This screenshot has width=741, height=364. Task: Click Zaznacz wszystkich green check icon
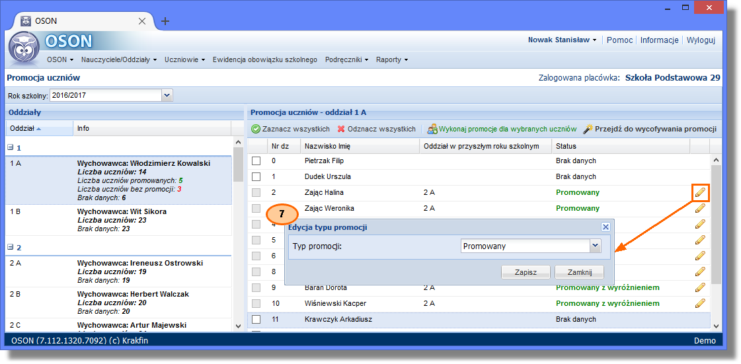click(x=256, y=129)
